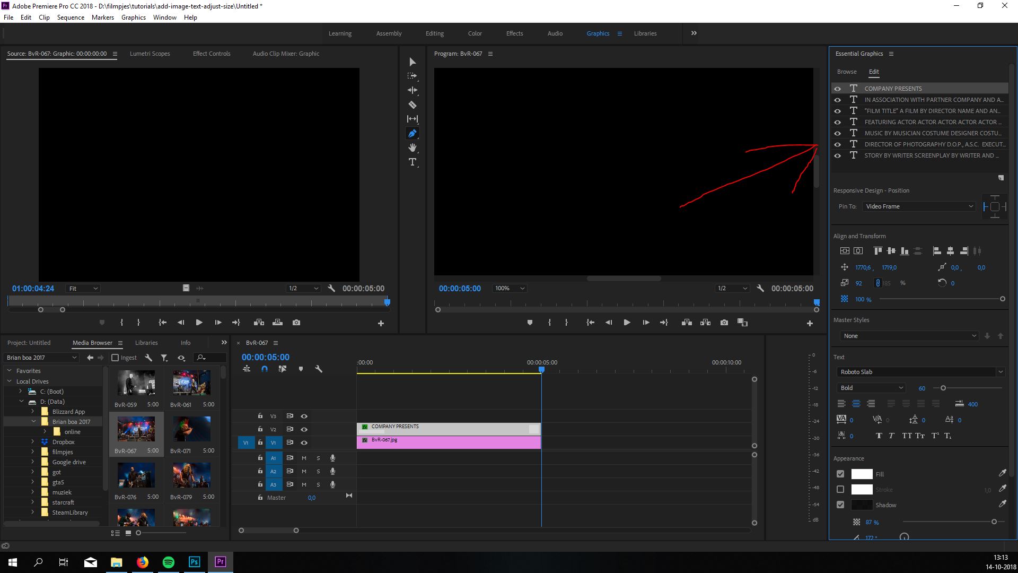Toggle timeline Snap magnet icon

coord(265,369)
